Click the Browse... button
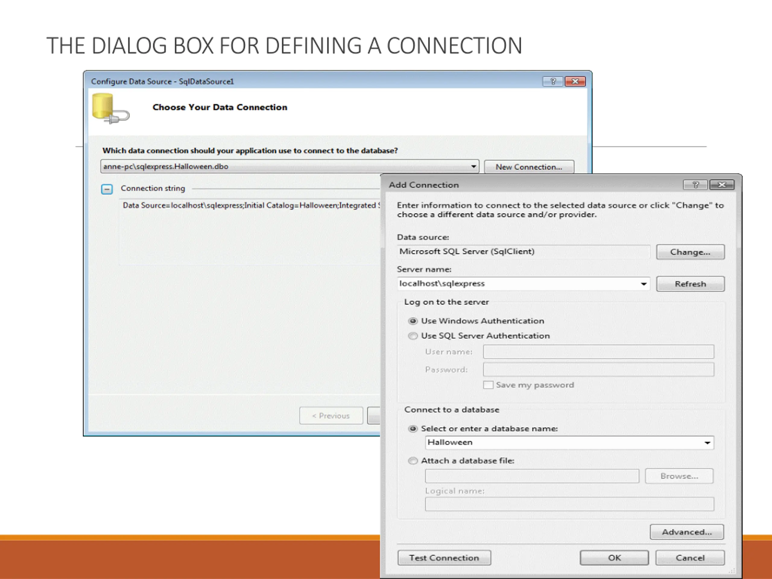Viewport: 772px width, 579px height. pyautogui.click(x=679, y=476)
